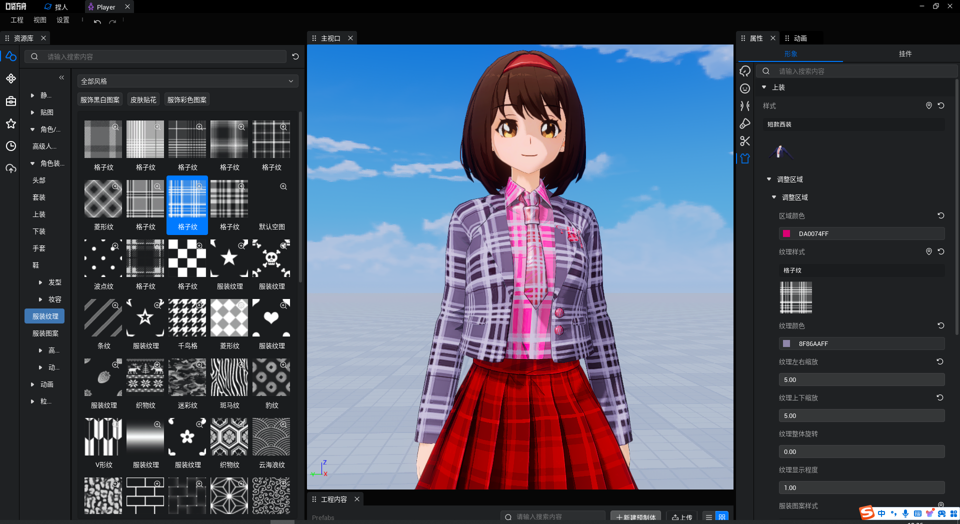
Task: Select the head profile icon in properties
Action: tap(745, 71)
